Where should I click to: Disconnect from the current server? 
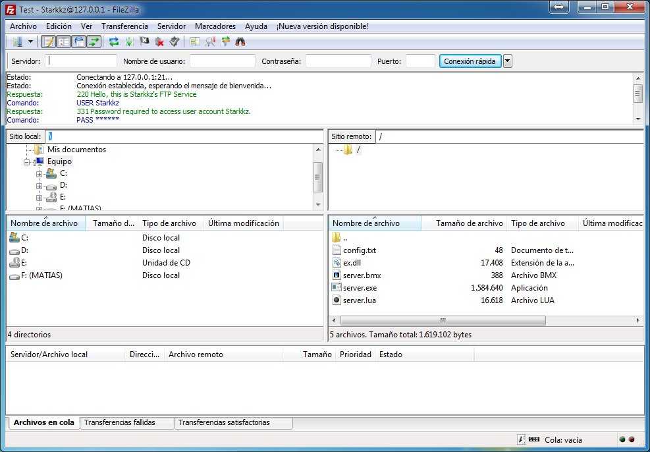pos(159,42)
